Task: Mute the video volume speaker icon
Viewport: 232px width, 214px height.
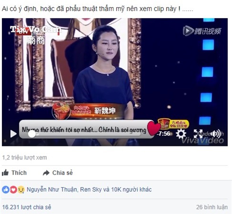Action: coord(216,134)
